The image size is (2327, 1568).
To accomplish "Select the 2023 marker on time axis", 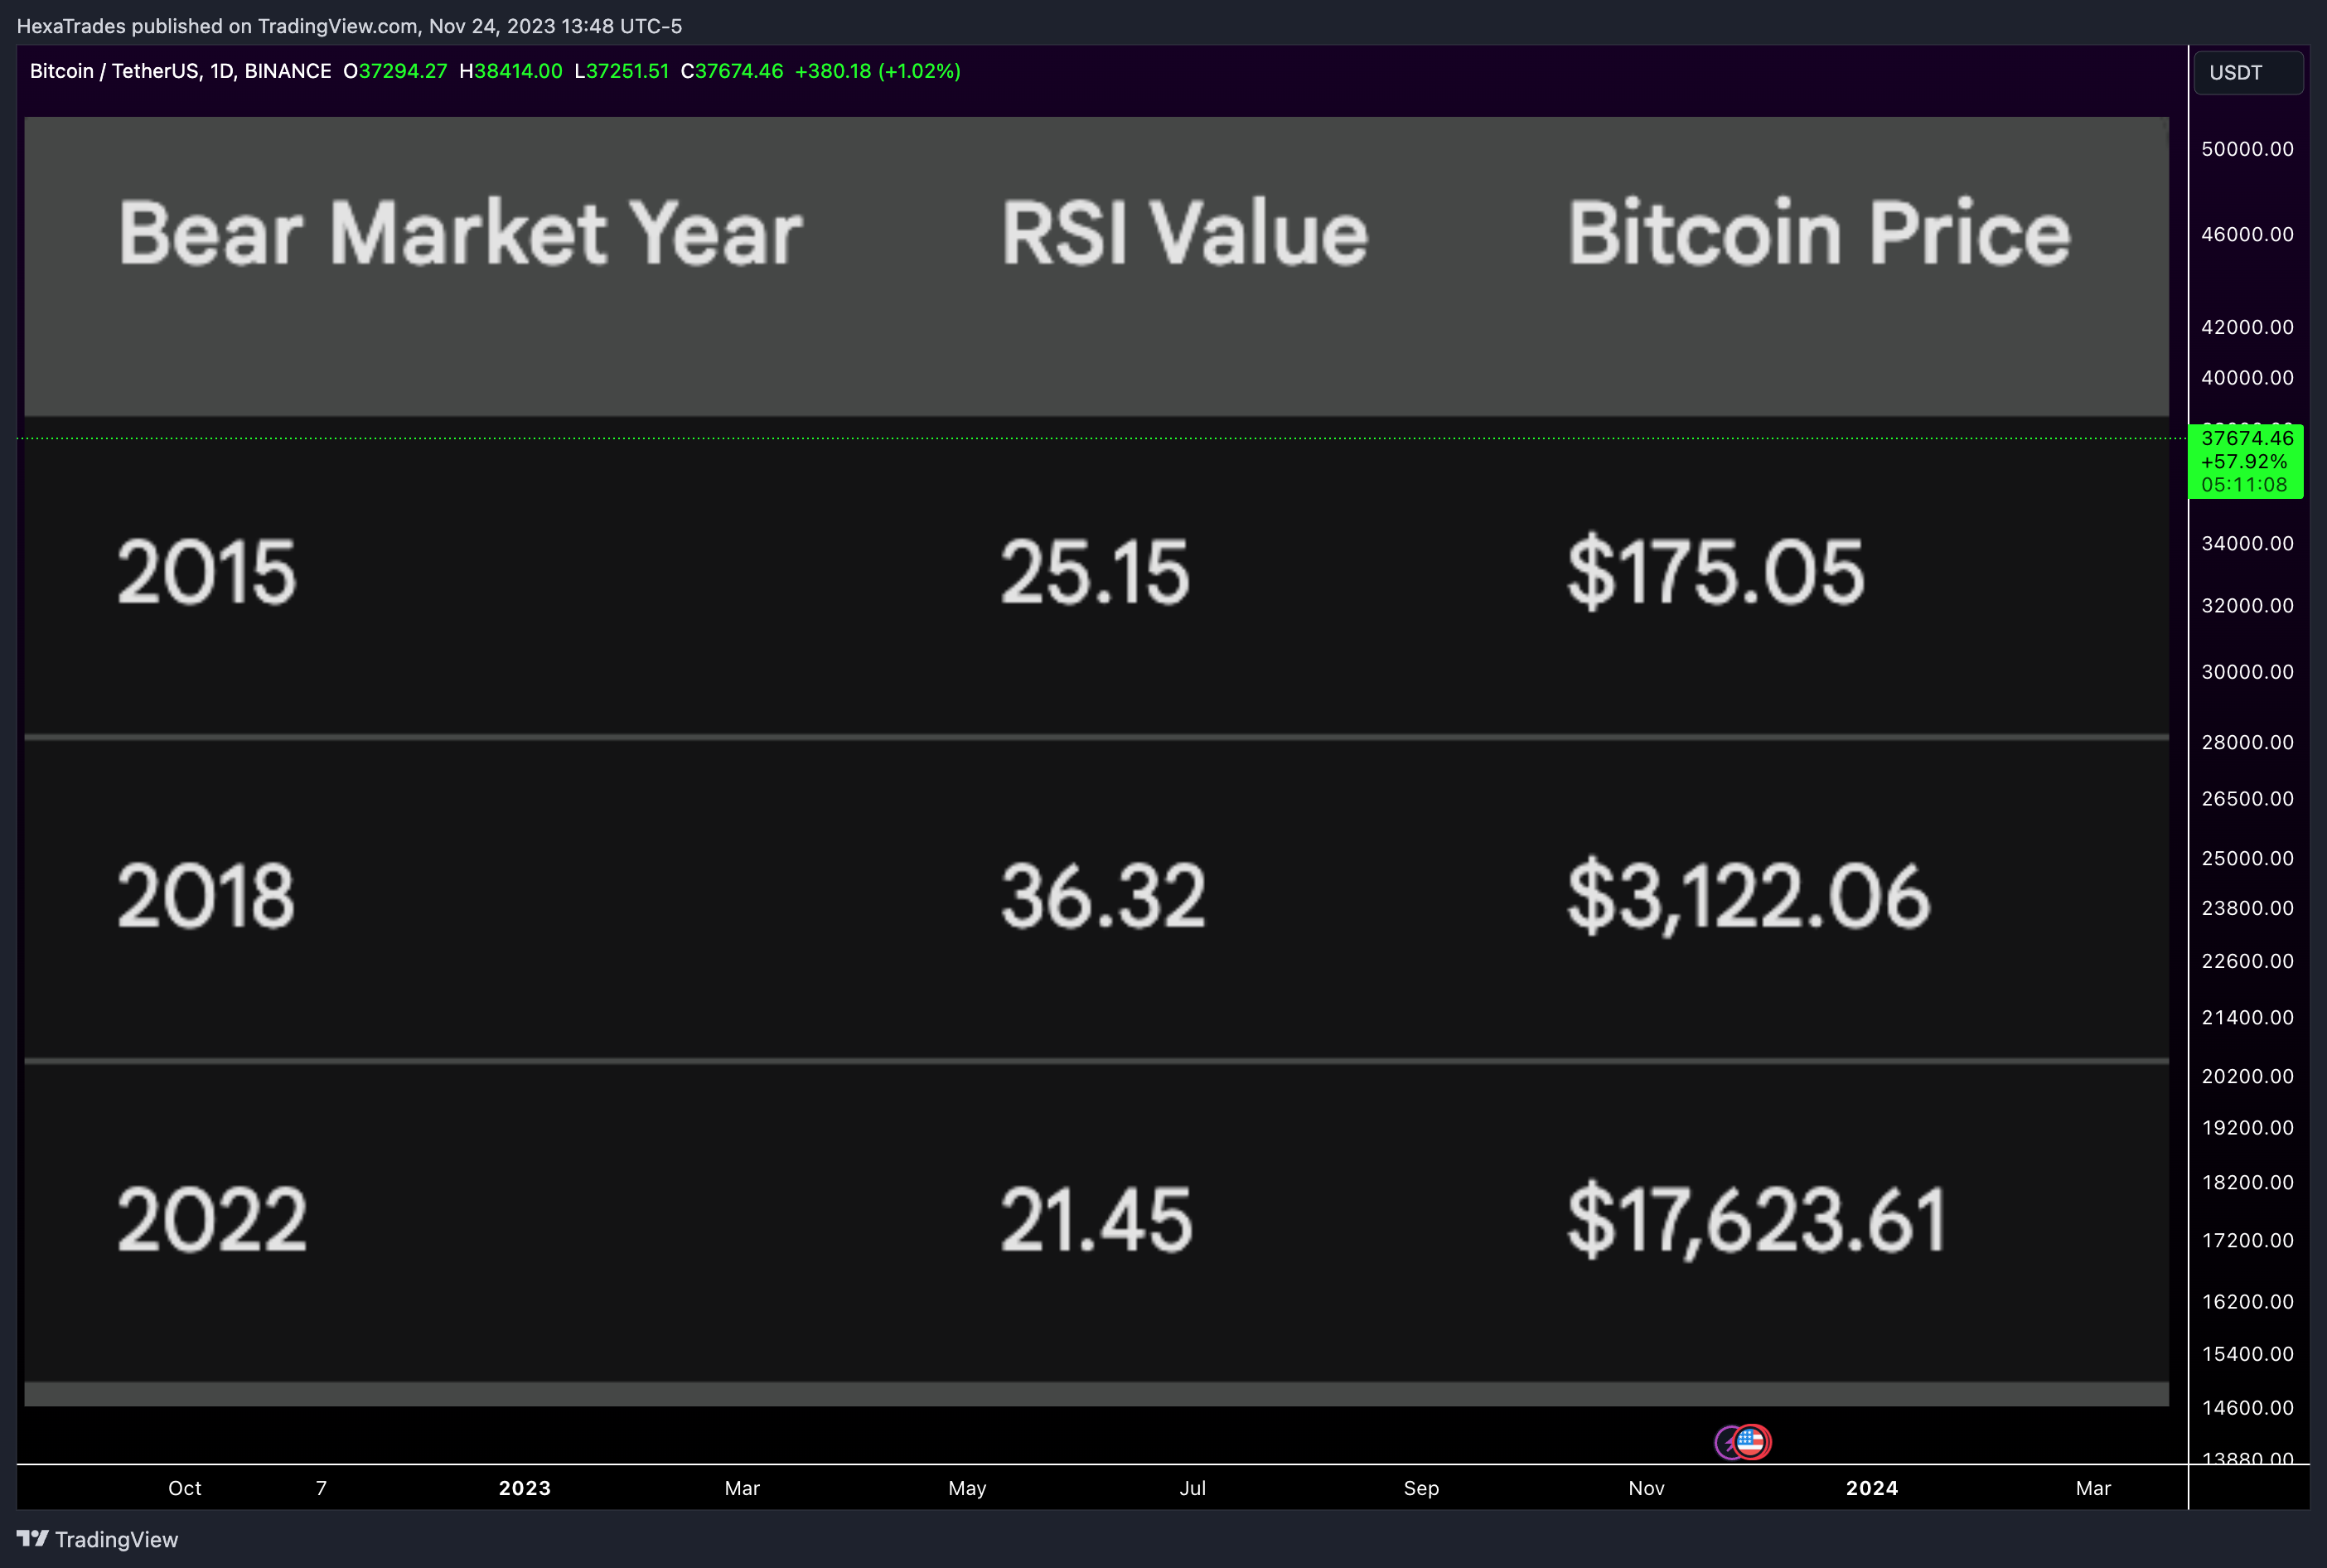I will (x=525, y=1488).
